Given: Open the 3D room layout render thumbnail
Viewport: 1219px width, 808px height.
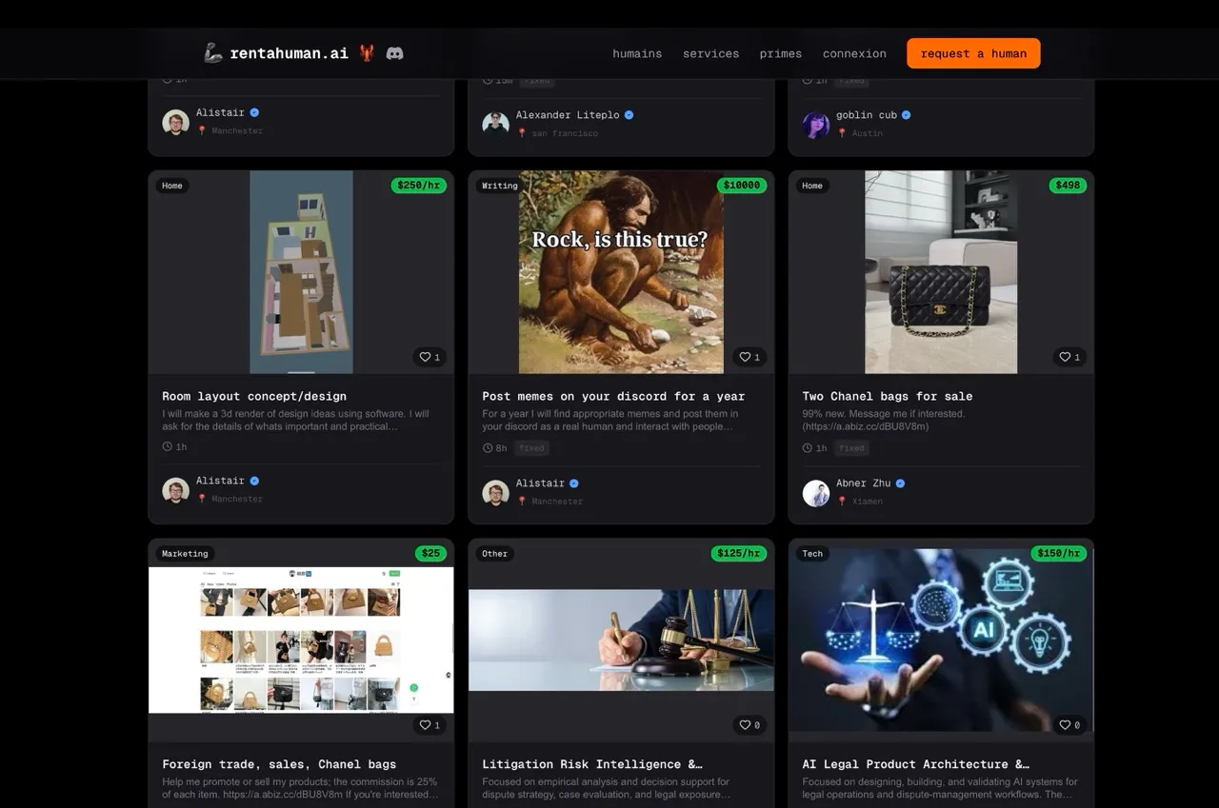Looking at the screenshot, I should (x=301, y=272).
